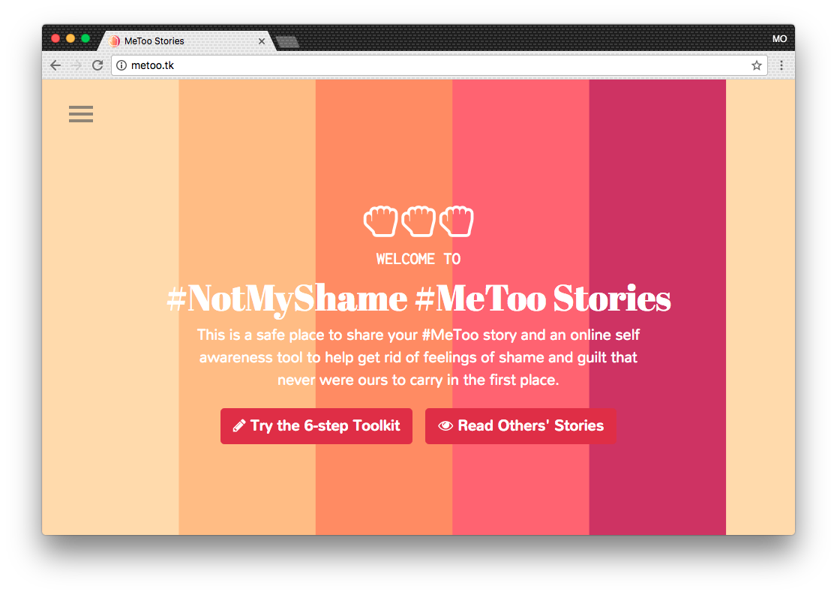Click the eye icon inside the Stories button
Image resolution: width=837 pixels, height=595 pixels.
[445, 425]
